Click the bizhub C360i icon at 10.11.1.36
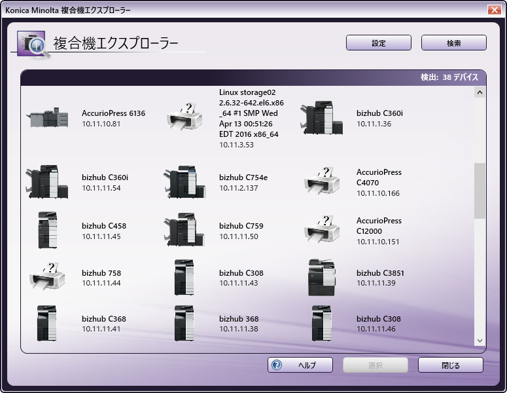This screenshot has width=507, height=393. 322,118
